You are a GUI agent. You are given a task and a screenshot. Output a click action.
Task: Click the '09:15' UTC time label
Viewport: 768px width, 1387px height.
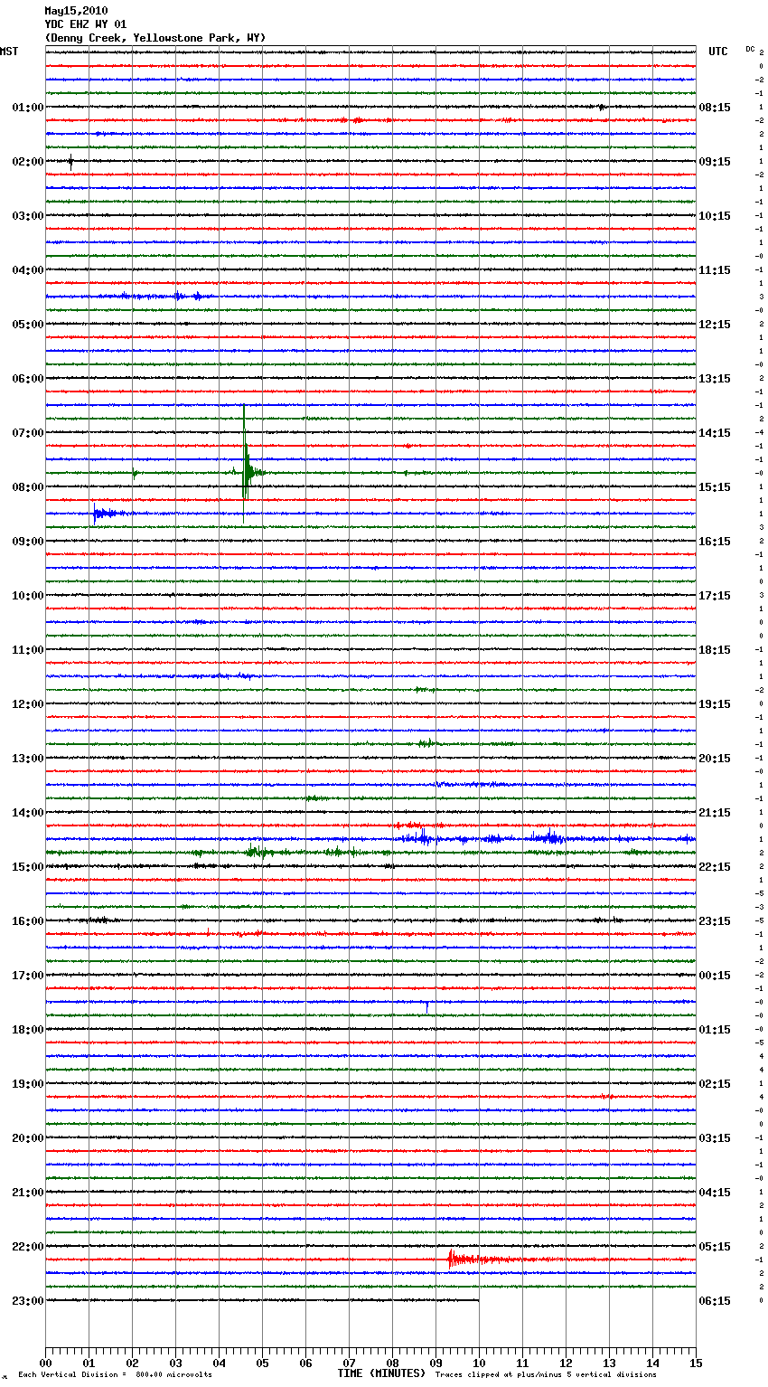(715, 162)
